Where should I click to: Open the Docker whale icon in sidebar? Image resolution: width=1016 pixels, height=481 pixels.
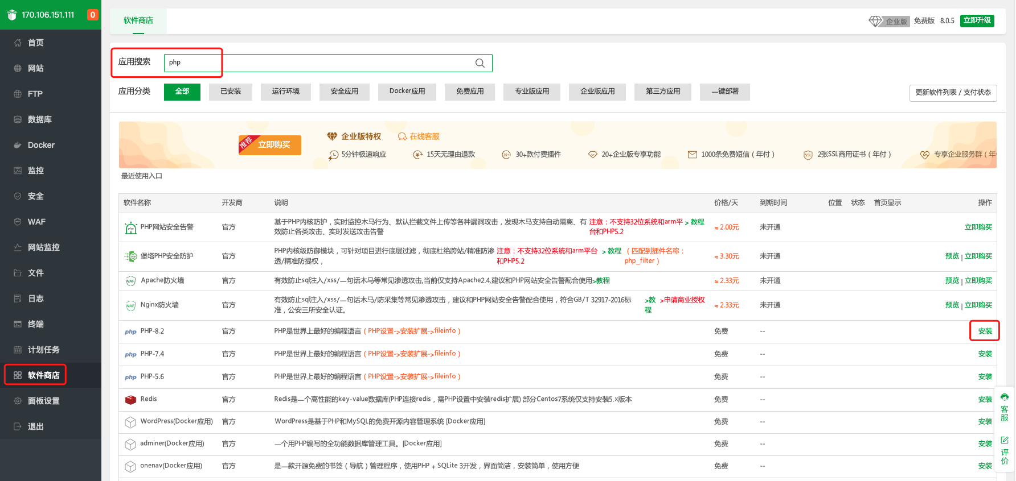tap(18, 145)
